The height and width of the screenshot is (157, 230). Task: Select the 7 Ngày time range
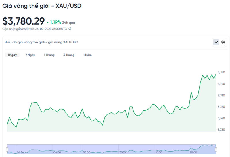click(30, 55)
